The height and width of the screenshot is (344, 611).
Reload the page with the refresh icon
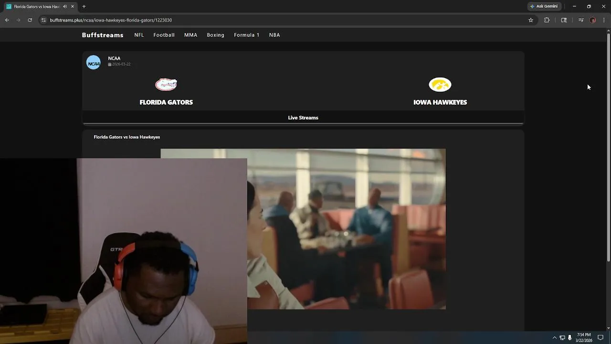(30, 20)
